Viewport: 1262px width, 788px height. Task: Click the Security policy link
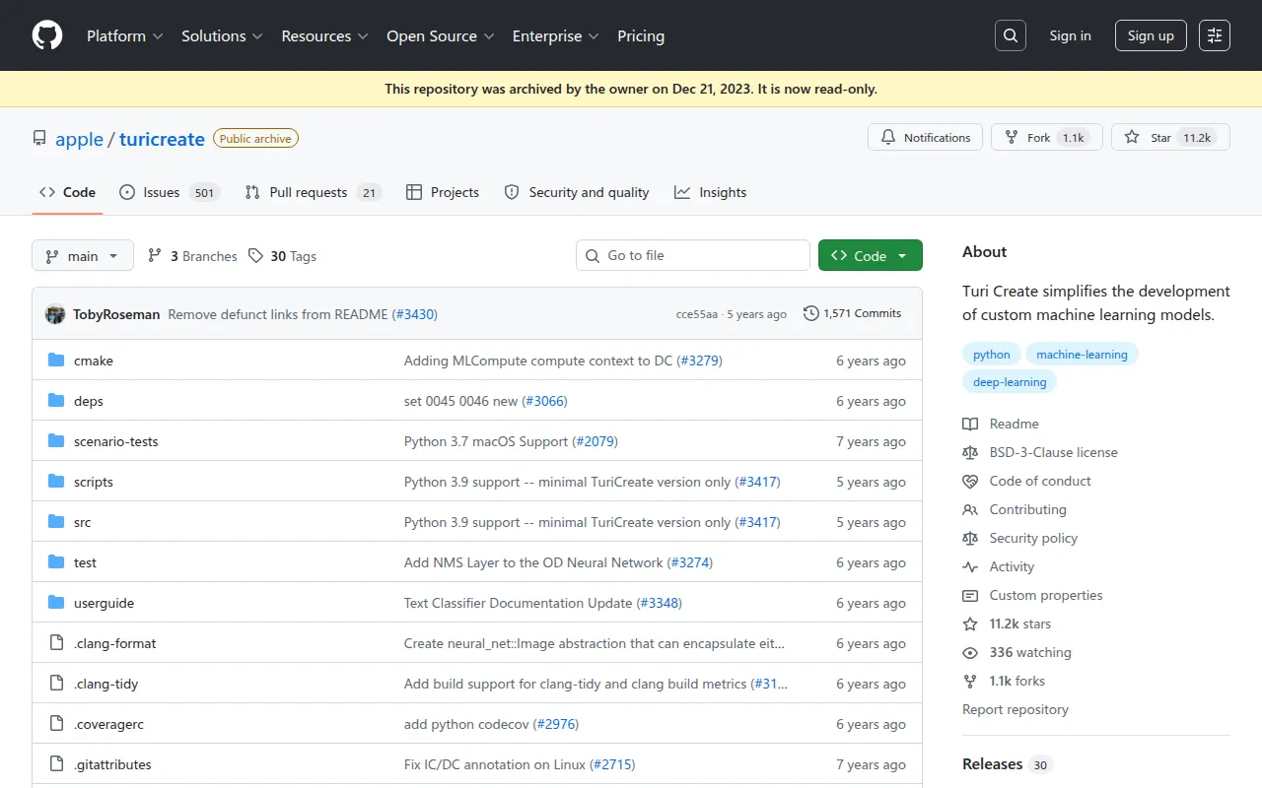1033,538
